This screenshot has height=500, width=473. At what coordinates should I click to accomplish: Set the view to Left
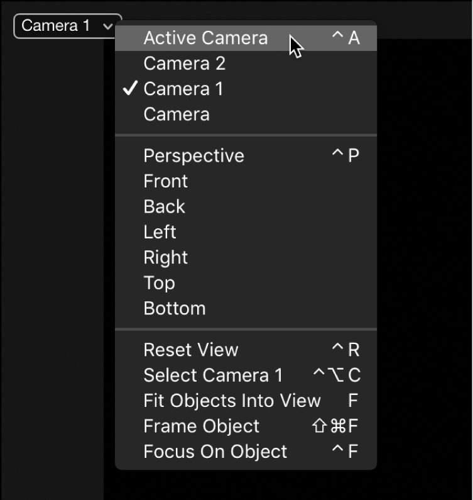(x=160, y=232)
